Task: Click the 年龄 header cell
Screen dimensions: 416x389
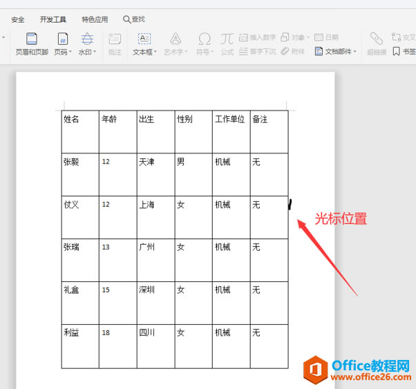Action: (x=118, y=132)
